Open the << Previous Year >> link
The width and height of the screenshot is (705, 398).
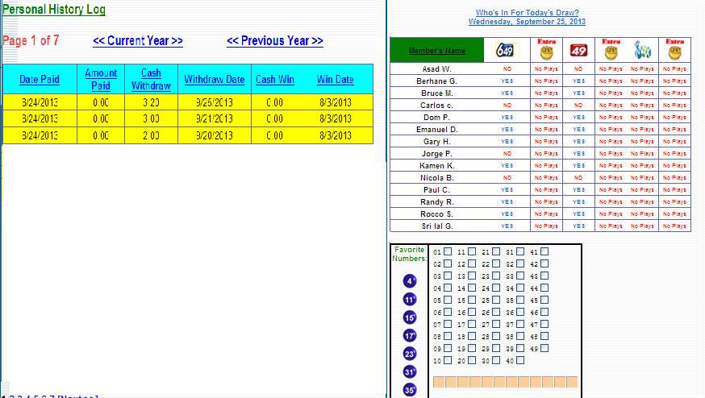pyautogui.click(x=275, y=41)
